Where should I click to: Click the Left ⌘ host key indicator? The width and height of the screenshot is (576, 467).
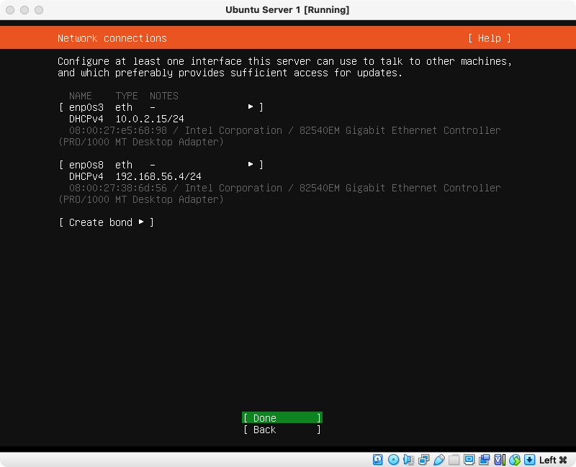(x=554, y=460)
